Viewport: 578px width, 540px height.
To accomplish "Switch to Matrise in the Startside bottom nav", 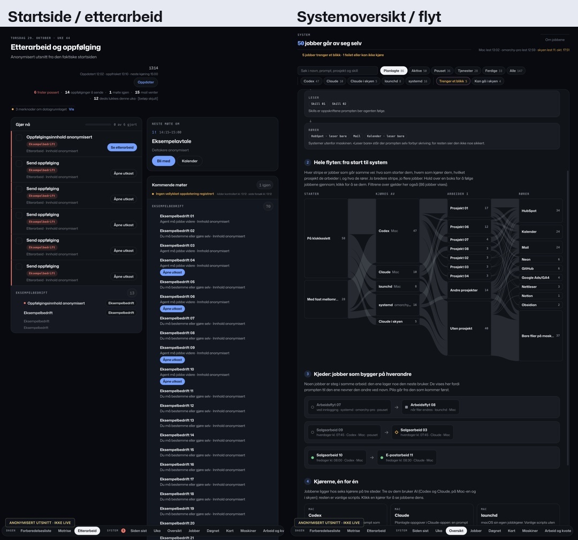I will pos(65,531).
